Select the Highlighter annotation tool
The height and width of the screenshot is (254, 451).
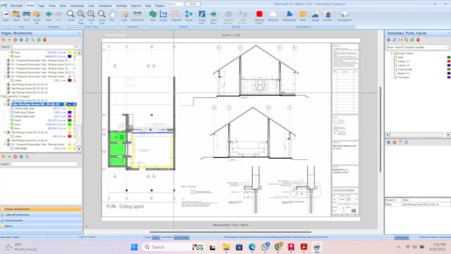point(289,14)
